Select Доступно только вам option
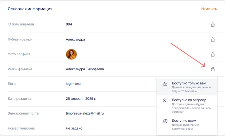 (x=187, y=87)
